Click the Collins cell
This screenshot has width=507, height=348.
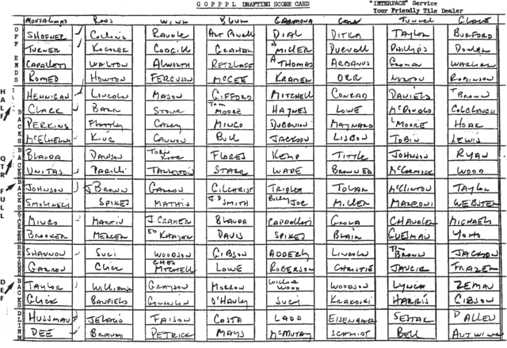(x=109, y=33)
